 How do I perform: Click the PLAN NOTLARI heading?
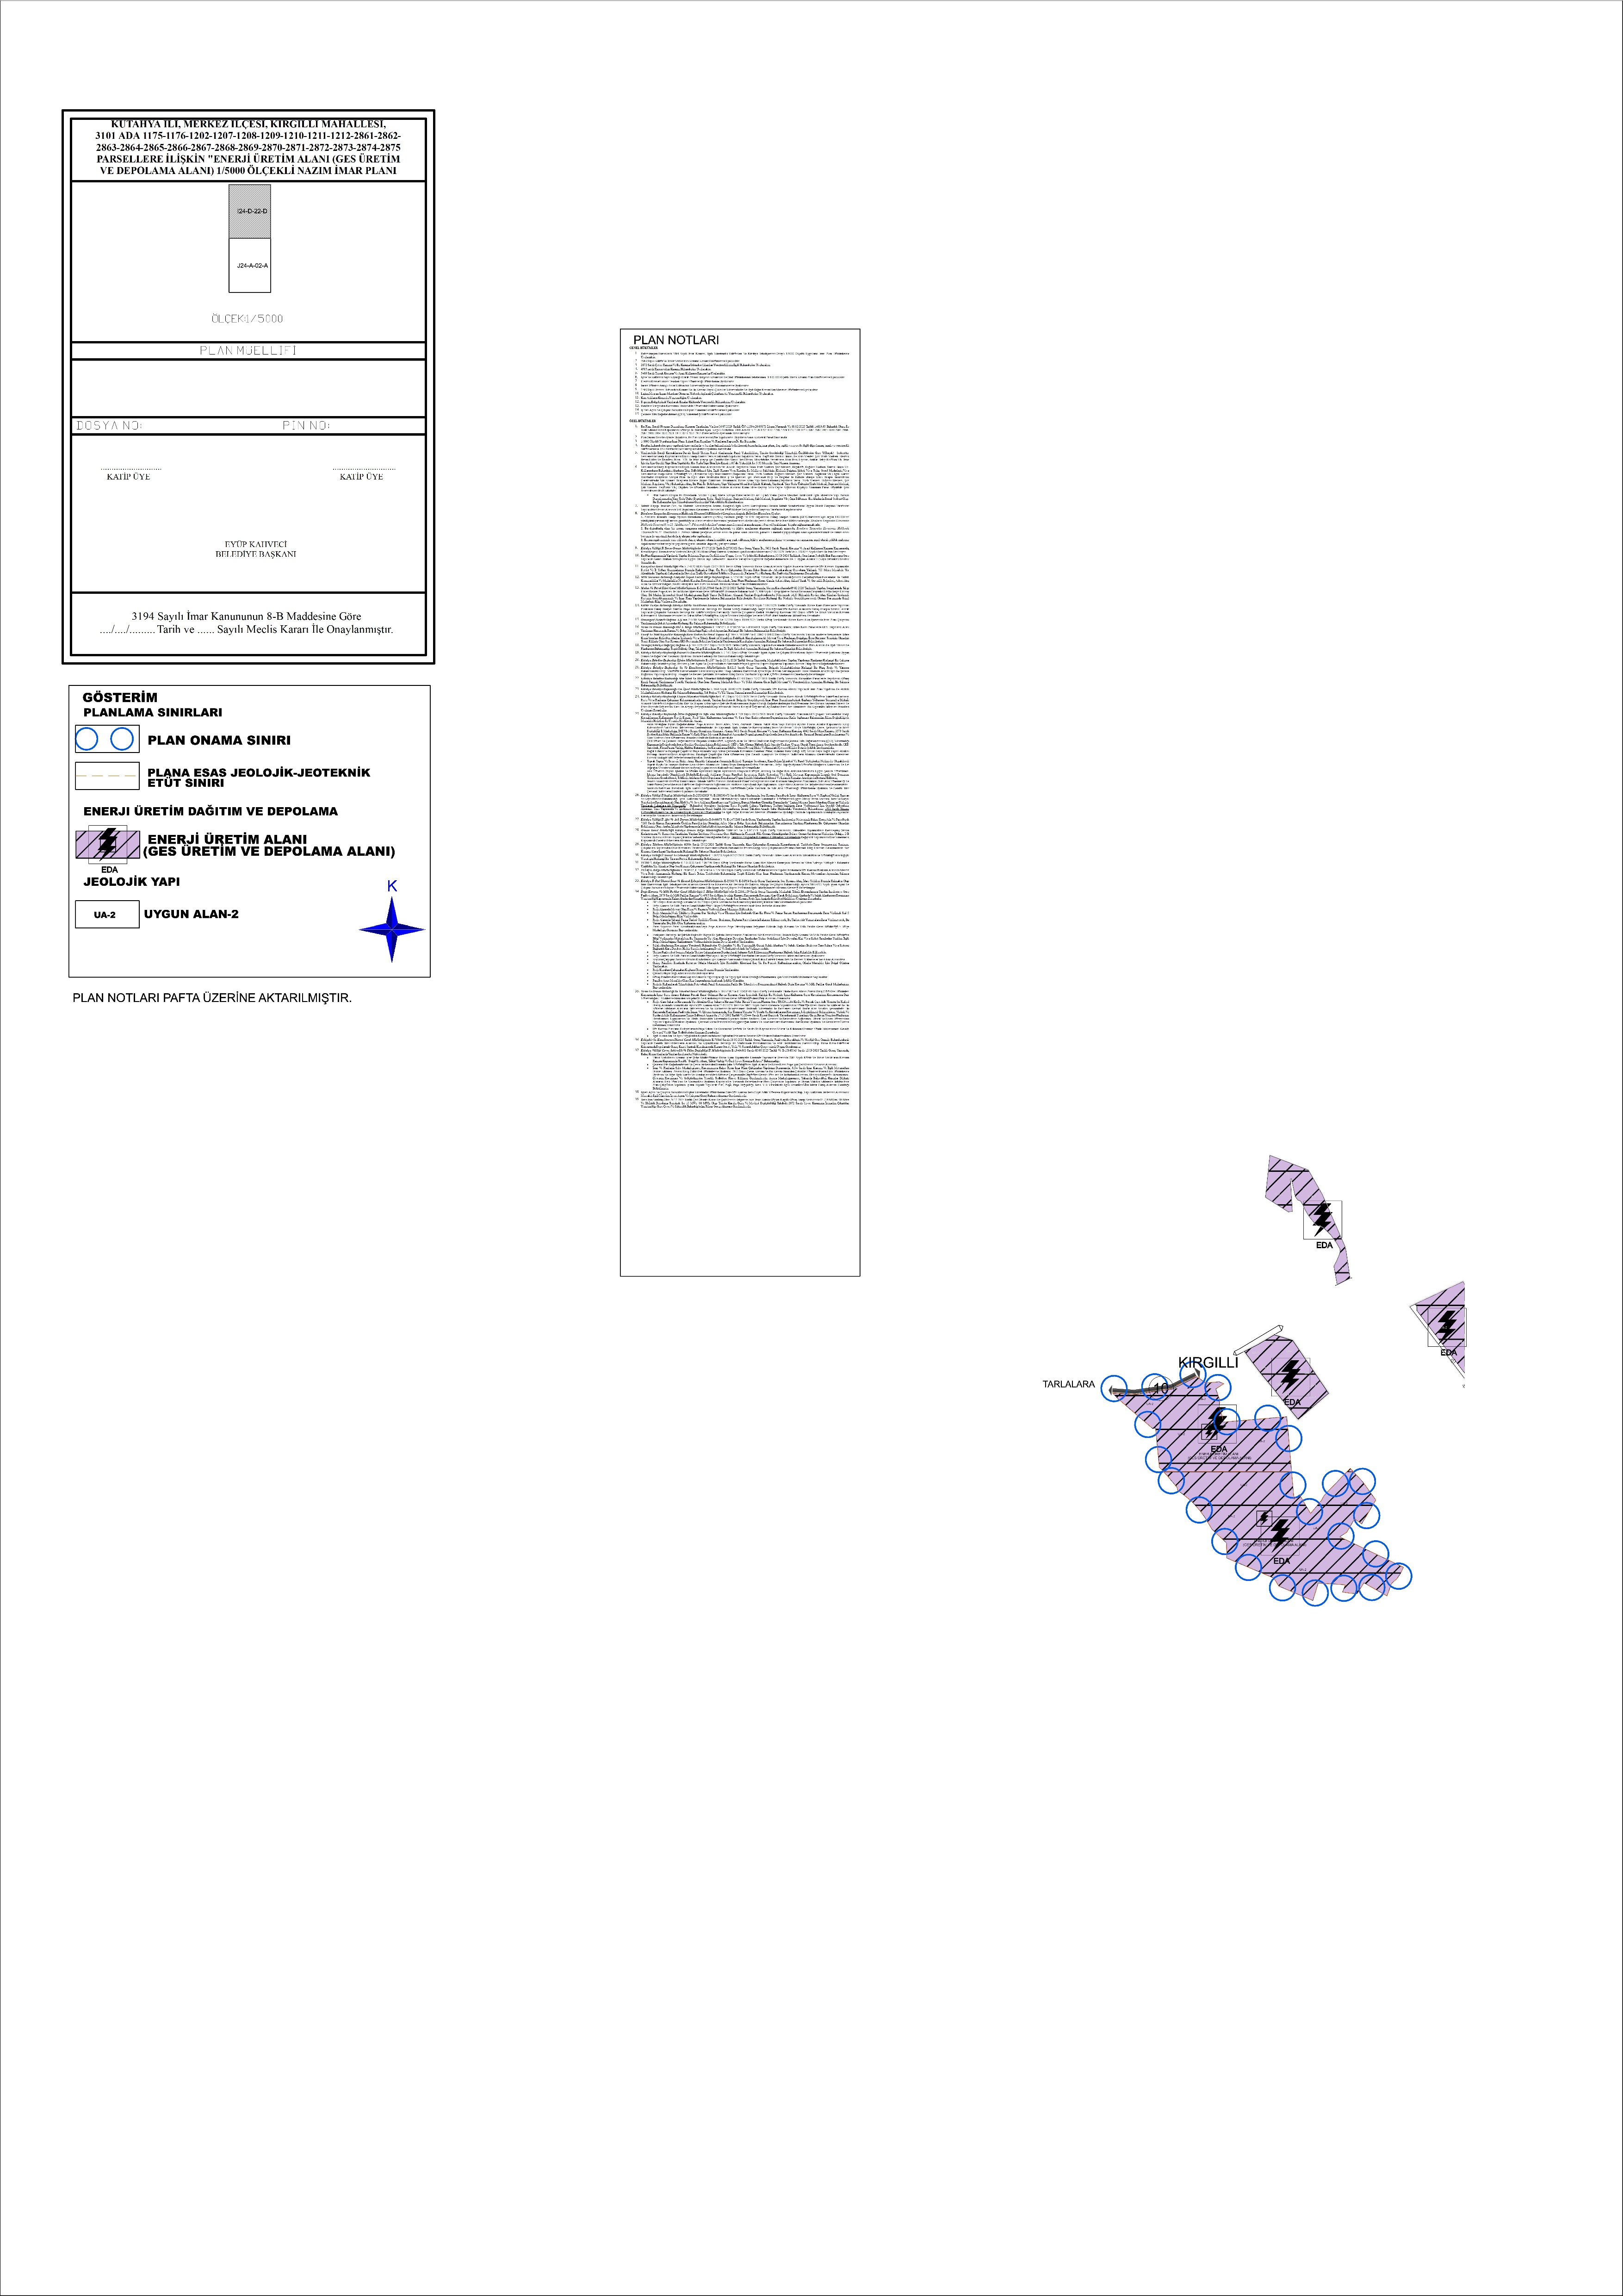pyautogui.click(x=675, y=340)
